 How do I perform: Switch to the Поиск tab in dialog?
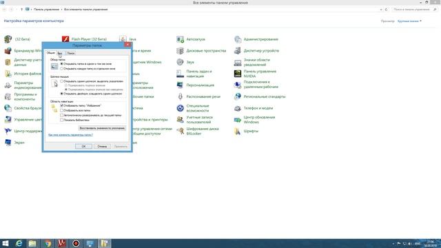click(x=71, y=53)
